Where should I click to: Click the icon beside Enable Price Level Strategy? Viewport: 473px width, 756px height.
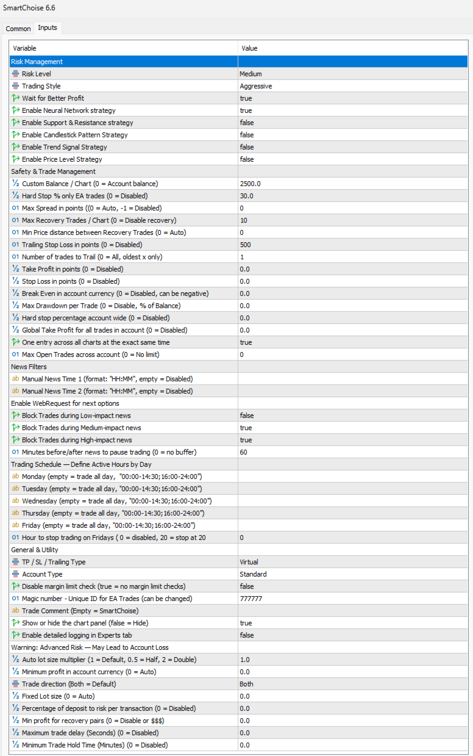(x=15, y=159)
